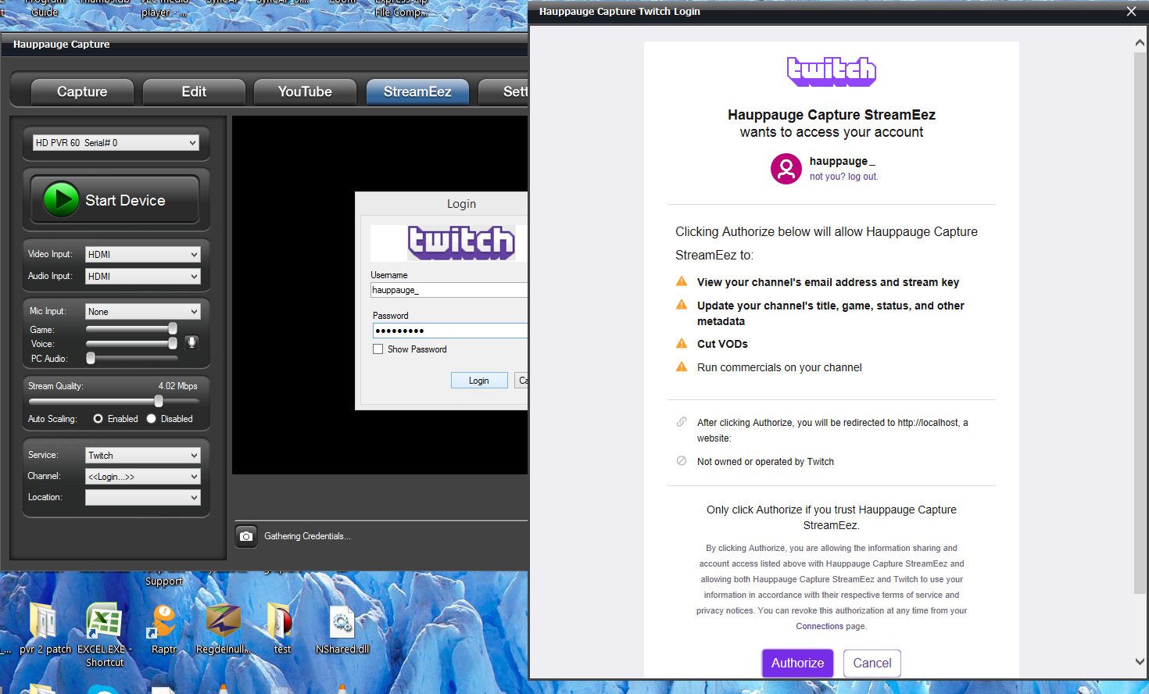Screen dimensions: 1149x694
Task: Expand the Mic Input dropdown
Action: [x=142, y=312]
